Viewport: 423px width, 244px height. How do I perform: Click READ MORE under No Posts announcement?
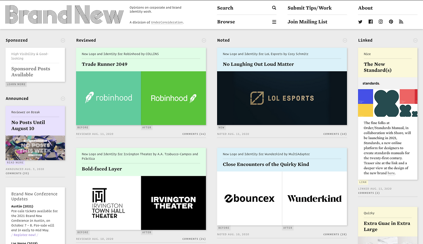pos(15,163)
